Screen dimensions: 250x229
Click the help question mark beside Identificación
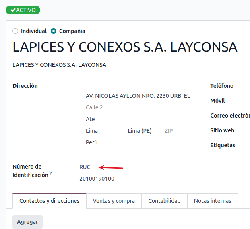[51, 173]
